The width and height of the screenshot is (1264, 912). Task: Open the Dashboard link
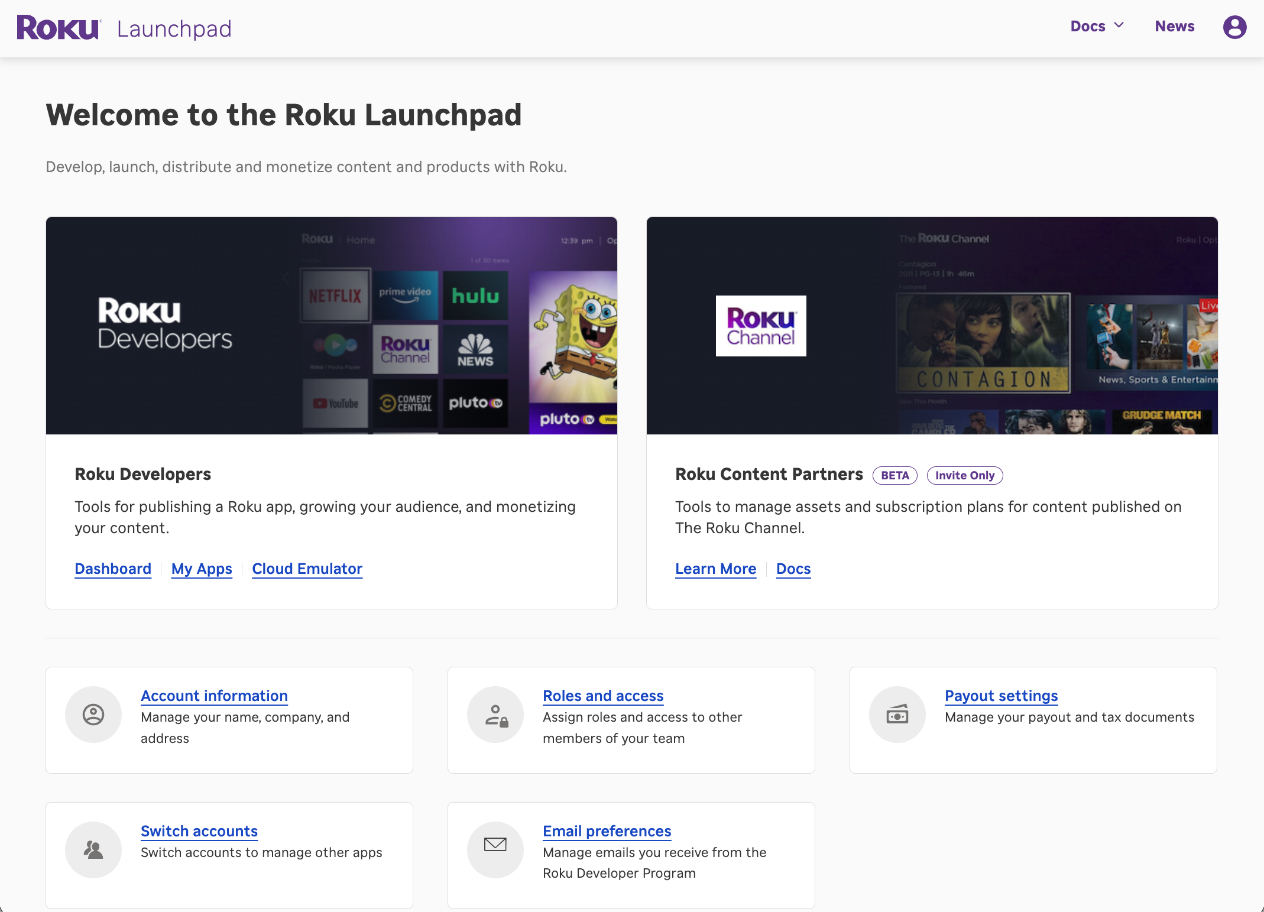pos(113,569)
